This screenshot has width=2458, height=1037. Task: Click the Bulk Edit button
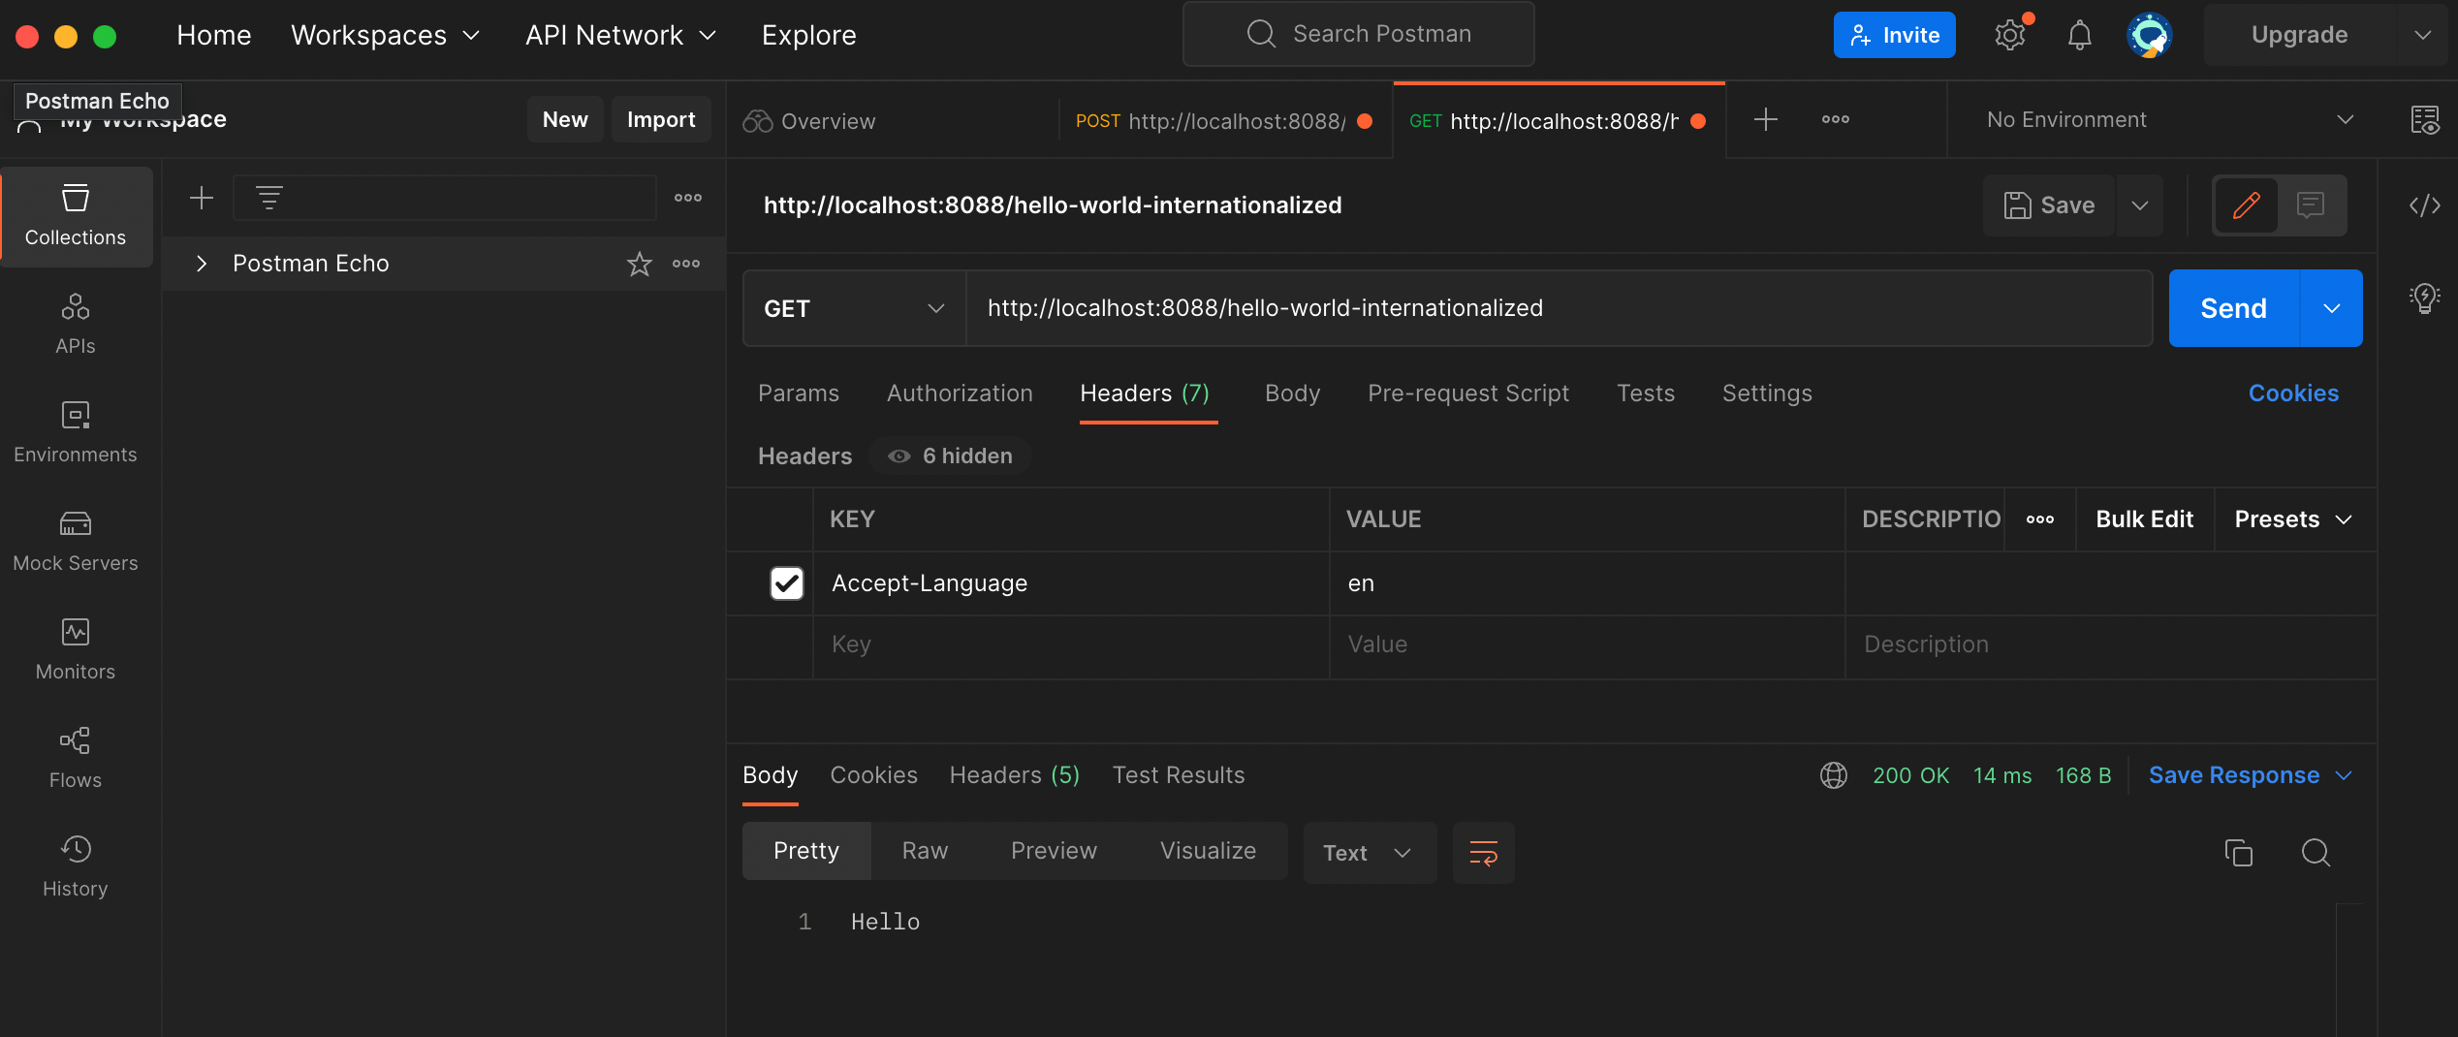click(2144, 519)
